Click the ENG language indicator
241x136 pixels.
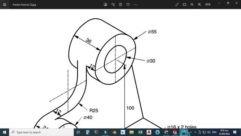(214, 132)
